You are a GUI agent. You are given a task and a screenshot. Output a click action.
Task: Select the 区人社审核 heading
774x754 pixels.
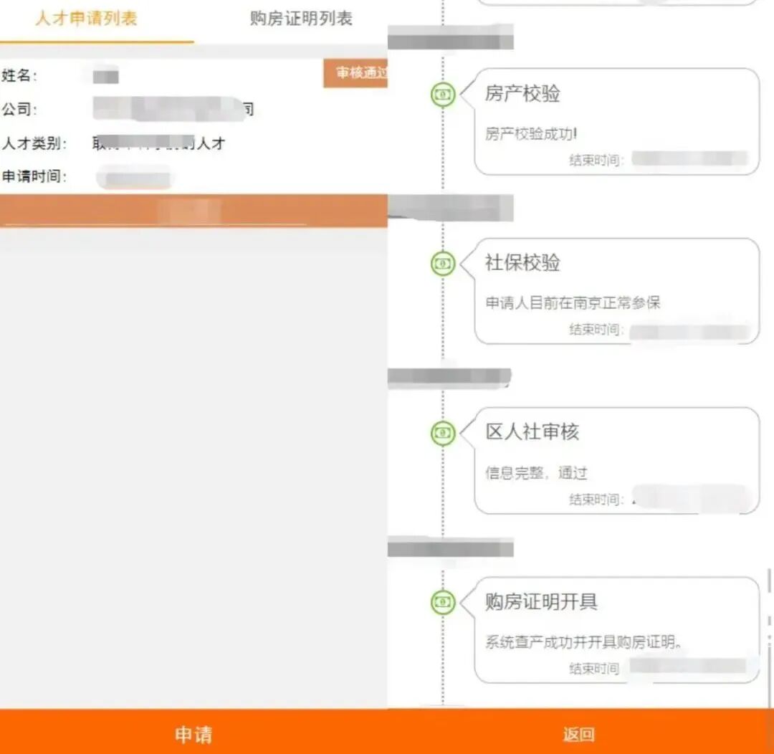click(x=532, y=431)
